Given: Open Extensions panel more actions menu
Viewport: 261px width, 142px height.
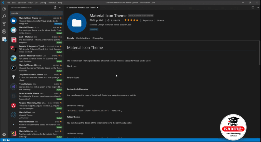Looking at the screenshot, I should [x=60, y=7].
